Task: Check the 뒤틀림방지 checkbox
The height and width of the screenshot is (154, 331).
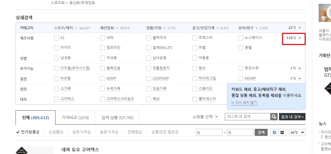Action: [148, 68]
